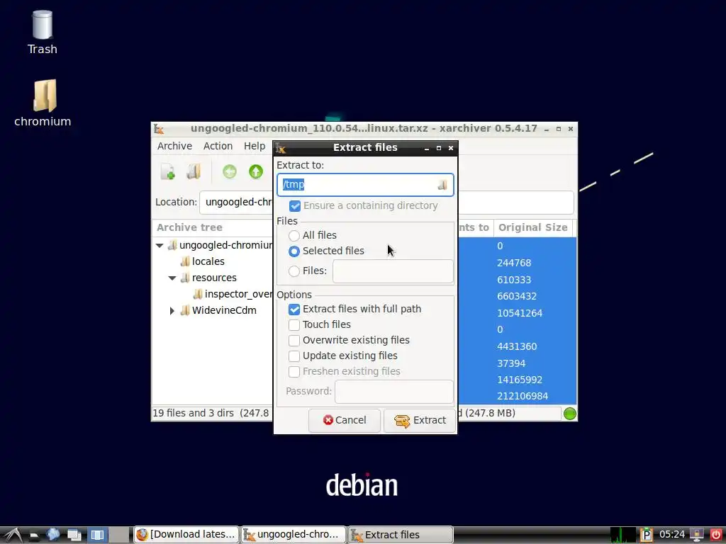Click the open archive toolbar icon in xarchiver
The image size is (726, 544).
coord(194,171)
